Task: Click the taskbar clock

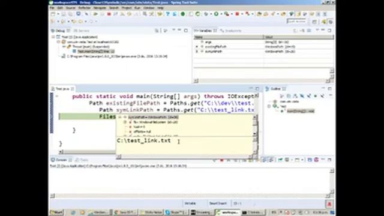Action: [x=321, y=212]
